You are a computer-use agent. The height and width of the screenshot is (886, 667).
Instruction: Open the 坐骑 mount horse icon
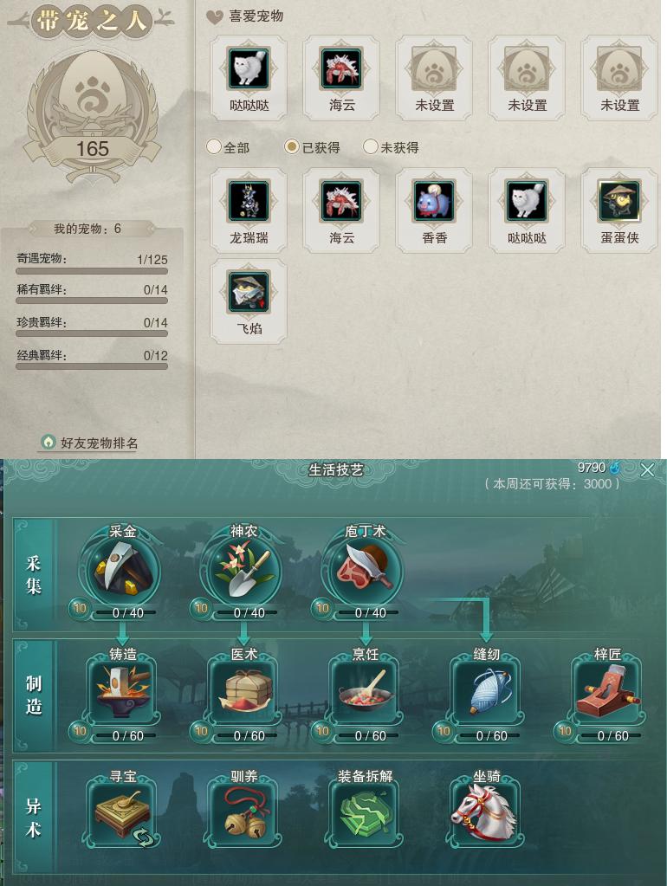(x=486, y=814)
